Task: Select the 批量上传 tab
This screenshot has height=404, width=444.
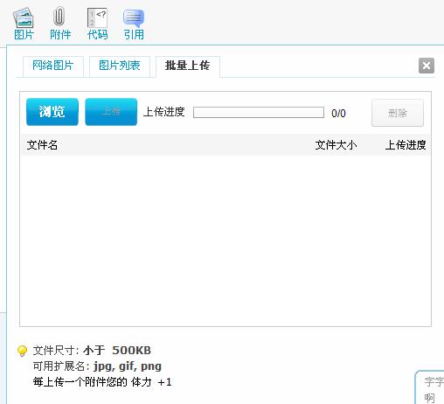Action: [188, 66]
